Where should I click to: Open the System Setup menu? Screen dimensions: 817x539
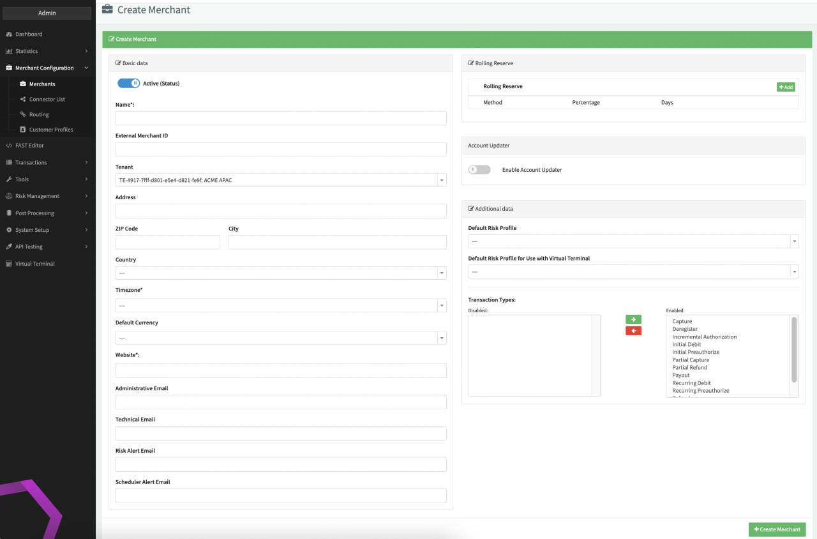click(8, 229)
